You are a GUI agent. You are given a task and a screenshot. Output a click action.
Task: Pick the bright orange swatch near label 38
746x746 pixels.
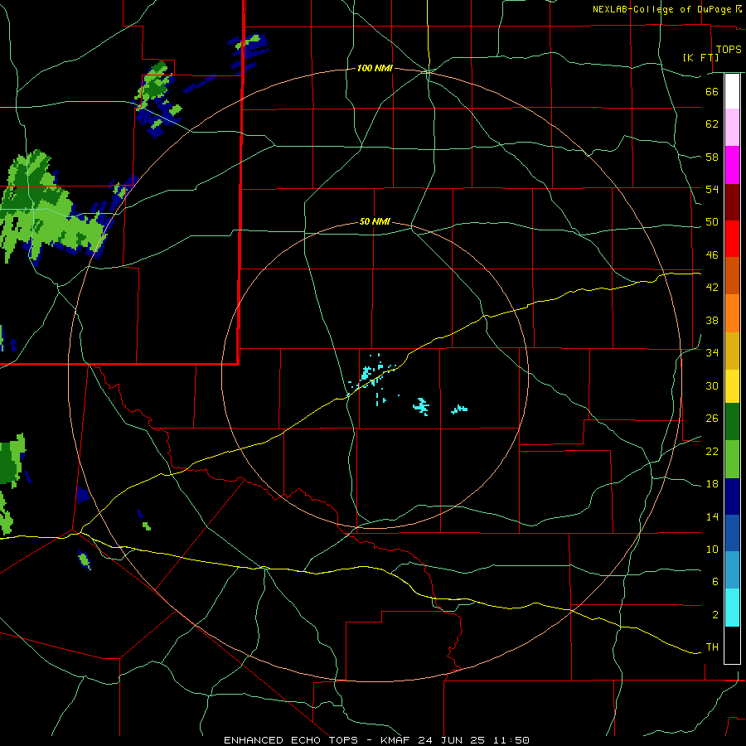[x=732, y=313]
